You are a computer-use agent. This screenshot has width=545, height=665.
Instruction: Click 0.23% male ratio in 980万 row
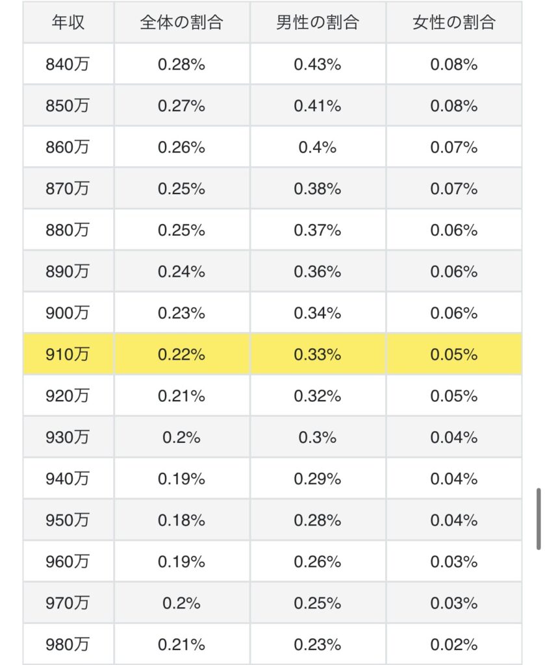click(318, 644)
